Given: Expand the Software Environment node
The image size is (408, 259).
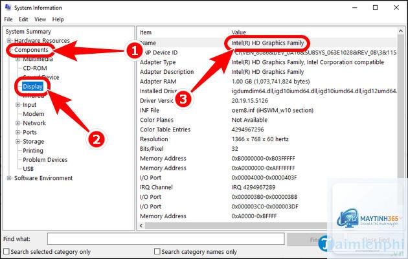Looking at the screenshot, I should 9,178.
